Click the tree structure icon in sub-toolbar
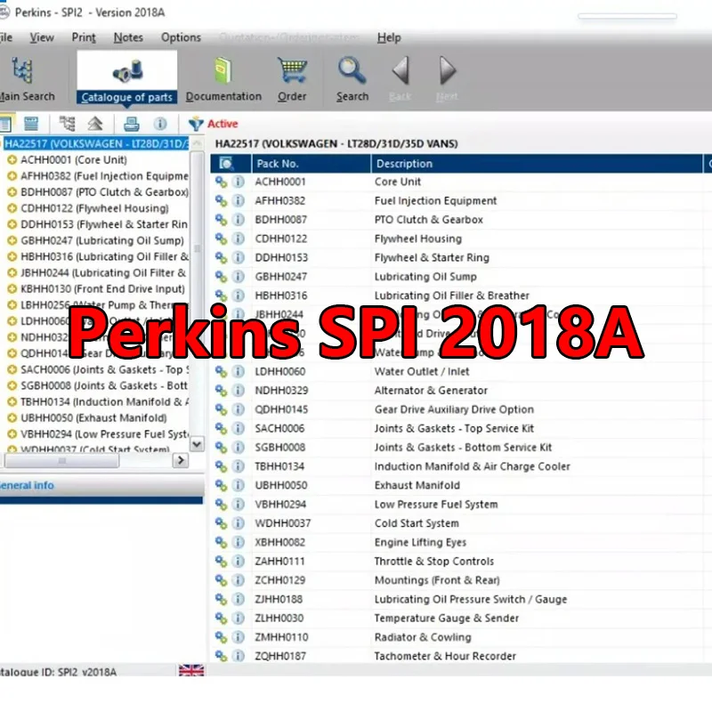This screenshot has height=712, width=712. click(x=68, y=124)
